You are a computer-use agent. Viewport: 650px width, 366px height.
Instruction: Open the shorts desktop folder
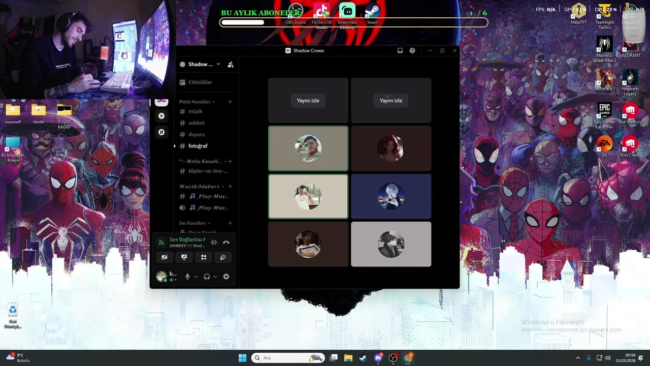39,114
